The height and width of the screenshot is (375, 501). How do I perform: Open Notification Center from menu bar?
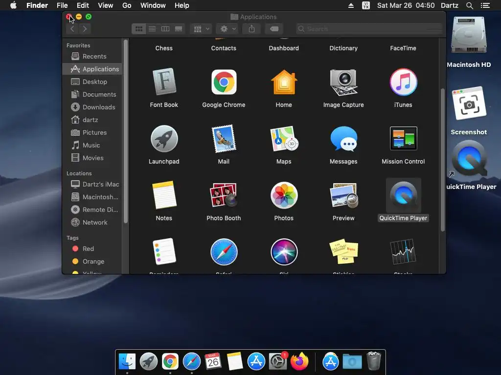(x=485, y=5)
